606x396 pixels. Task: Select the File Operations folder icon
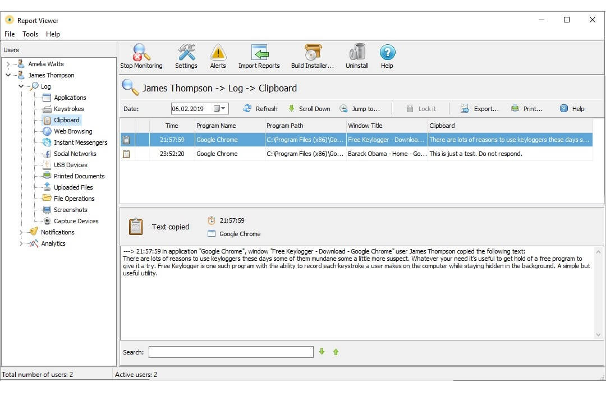[x=47, y=198]
